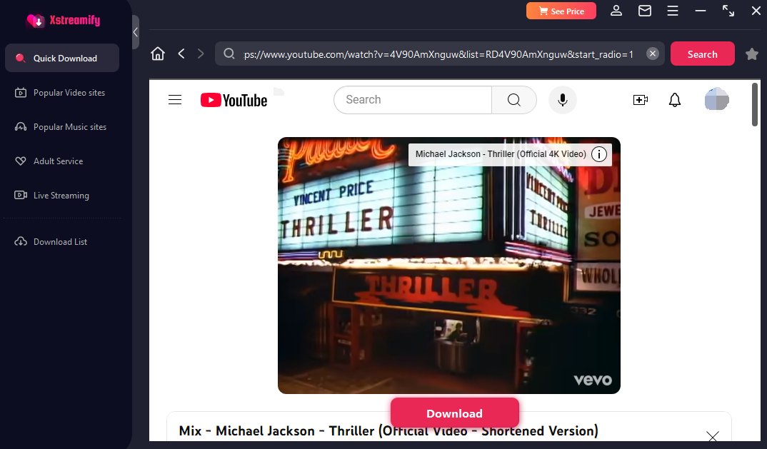Click the YouTube logo

point(234,100)
